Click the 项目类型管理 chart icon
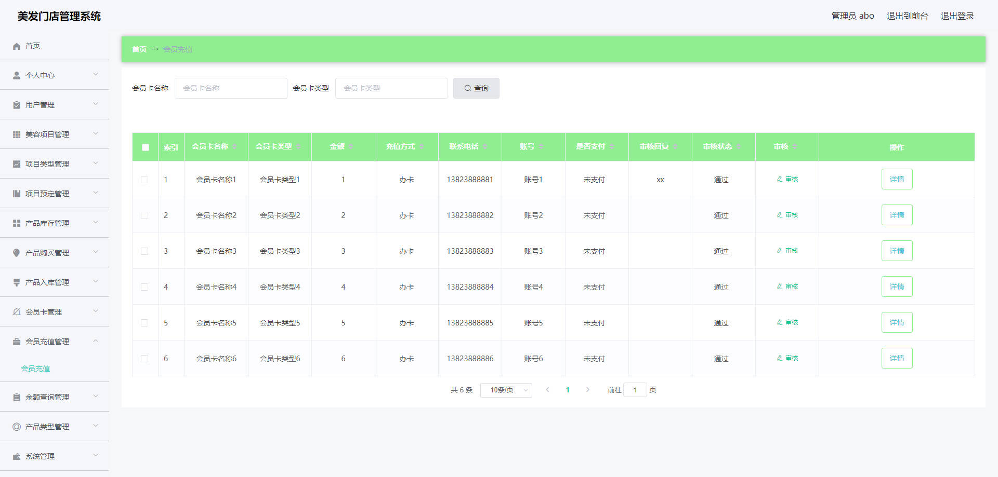Screen dimensions: 998x477 17,164
